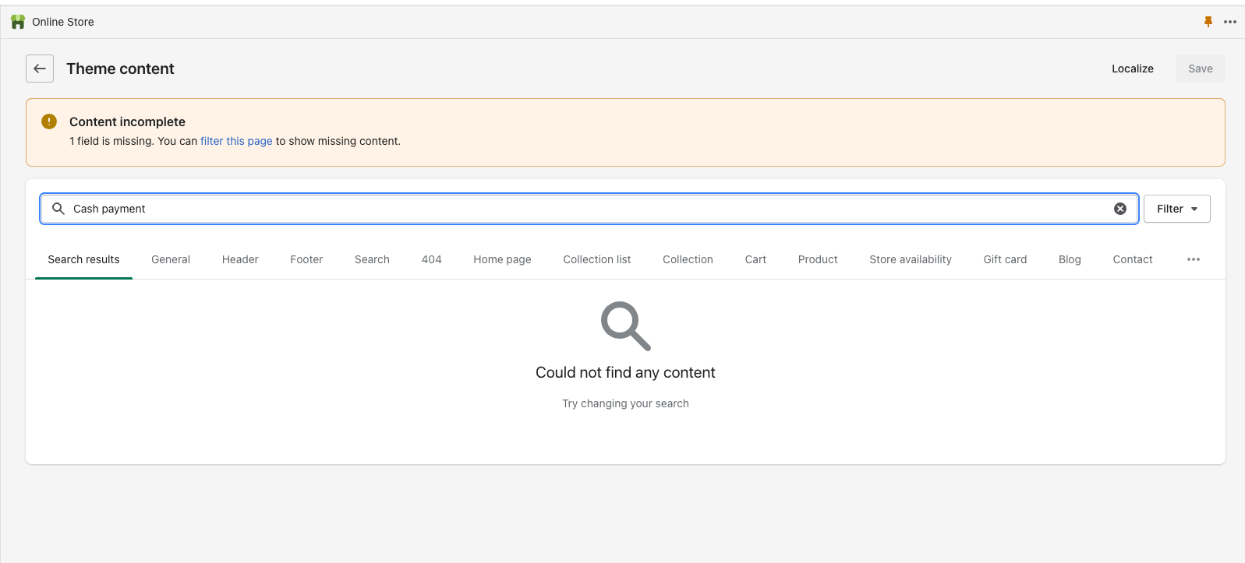Open the Filter dropdown

click(1176, 209)
